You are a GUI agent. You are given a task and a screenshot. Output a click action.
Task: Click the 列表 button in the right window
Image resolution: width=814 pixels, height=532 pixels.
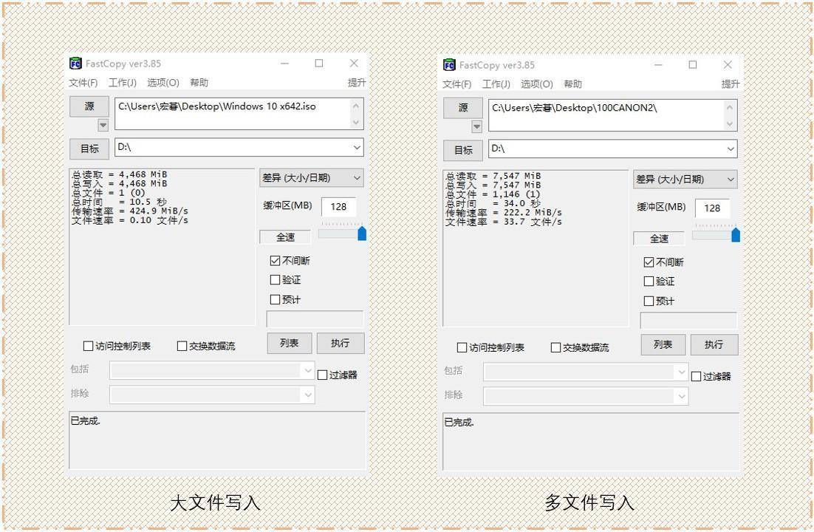coord(662,344)
